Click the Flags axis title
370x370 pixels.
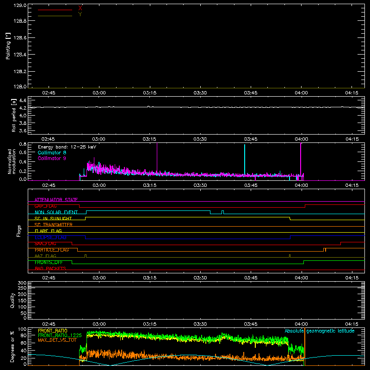(x=19, y=231)
